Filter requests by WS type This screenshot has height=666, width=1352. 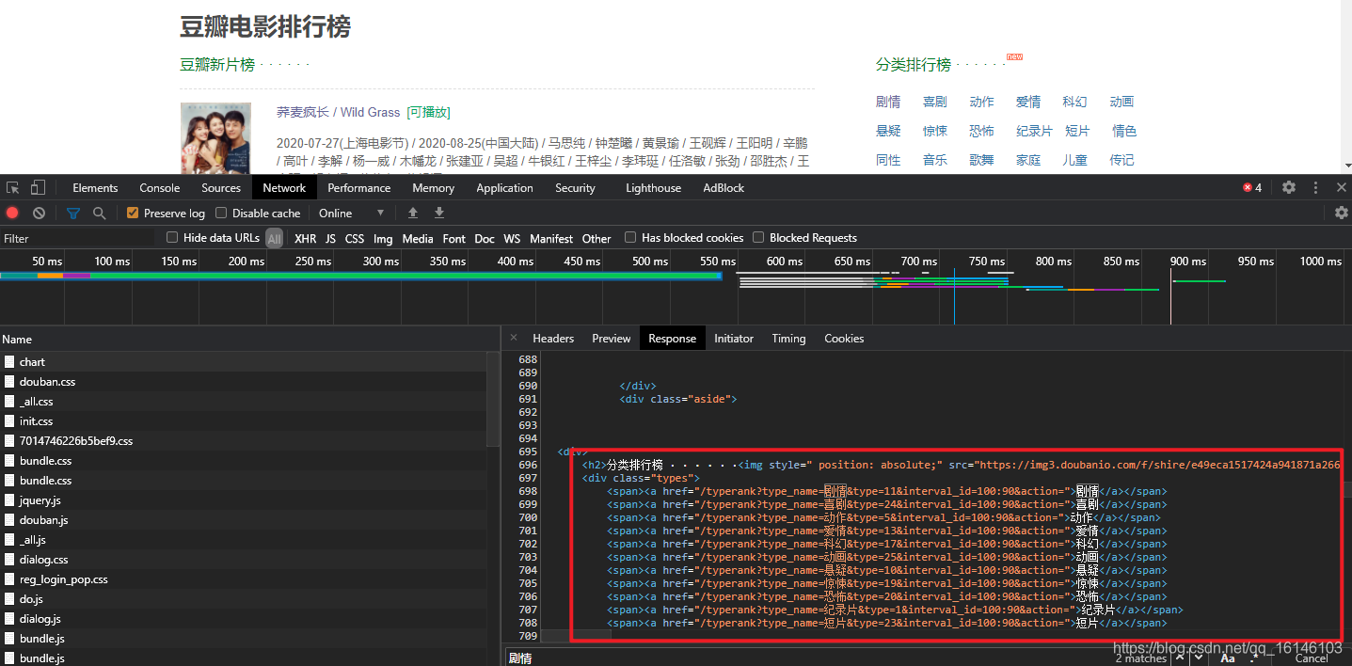point(512,239)
